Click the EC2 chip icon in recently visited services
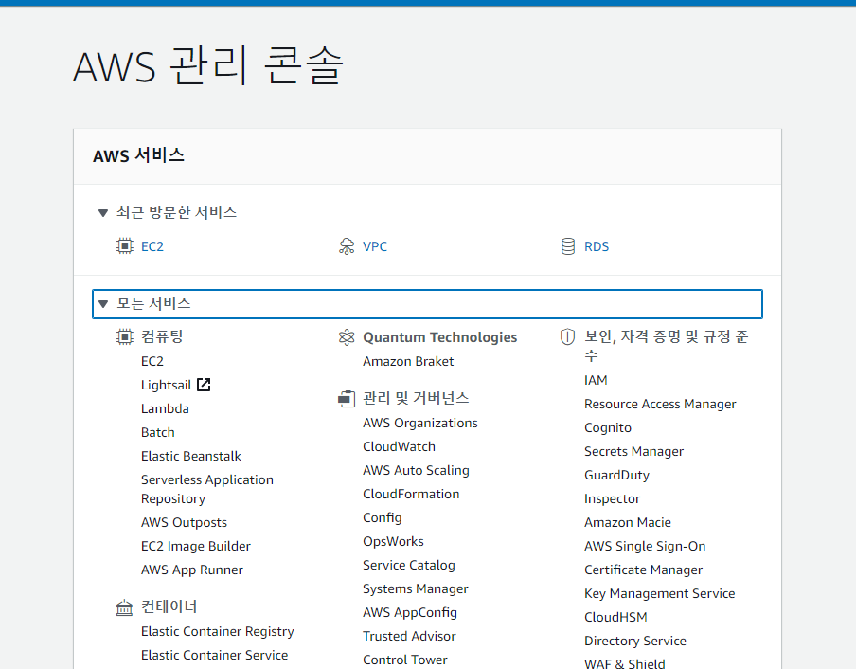 point(124,246)
